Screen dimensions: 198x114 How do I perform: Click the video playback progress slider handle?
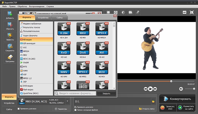coord(171,81)
